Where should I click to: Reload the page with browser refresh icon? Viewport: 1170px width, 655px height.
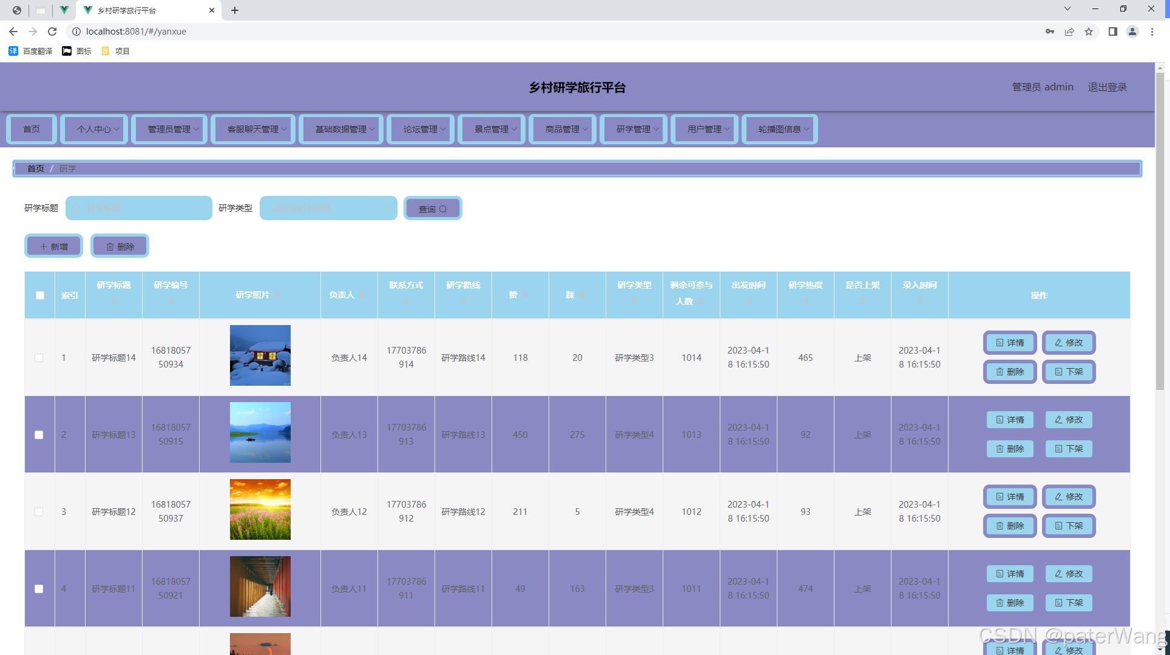pos(52,32)
